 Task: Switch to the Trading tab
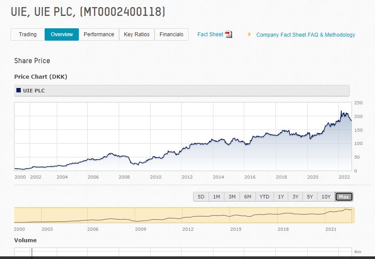[x=27, y=34]
